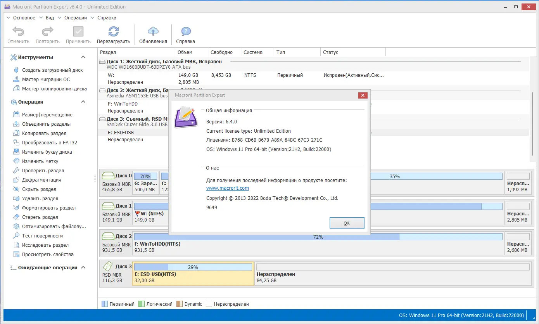Collapse the Инструменты section

(83, 57)
